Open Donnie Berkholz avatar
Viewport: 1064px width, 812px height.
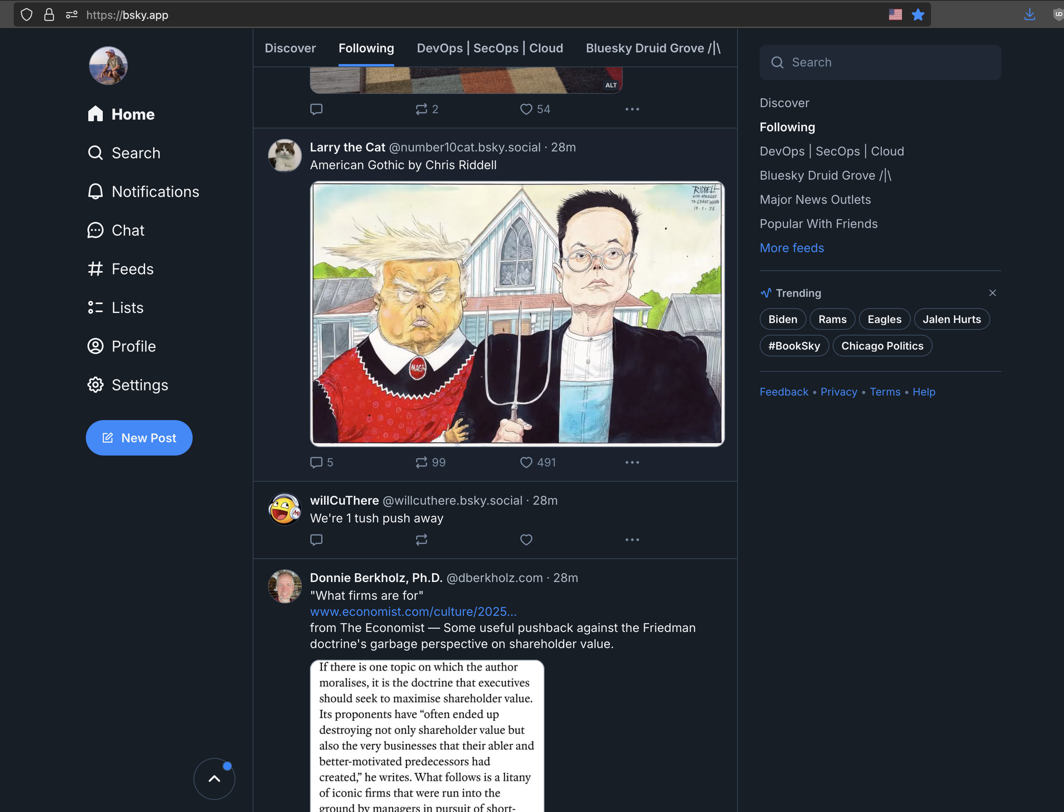click(285, 586)
